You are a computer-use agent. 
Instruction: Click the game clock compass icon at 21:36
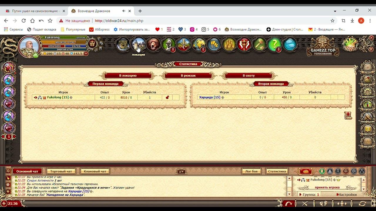pos(4,203)
